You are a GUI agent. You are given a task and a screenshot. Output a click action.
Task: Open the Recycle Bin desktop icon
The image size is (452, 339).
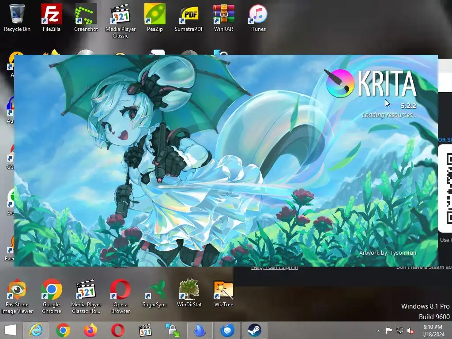(17, 18)
